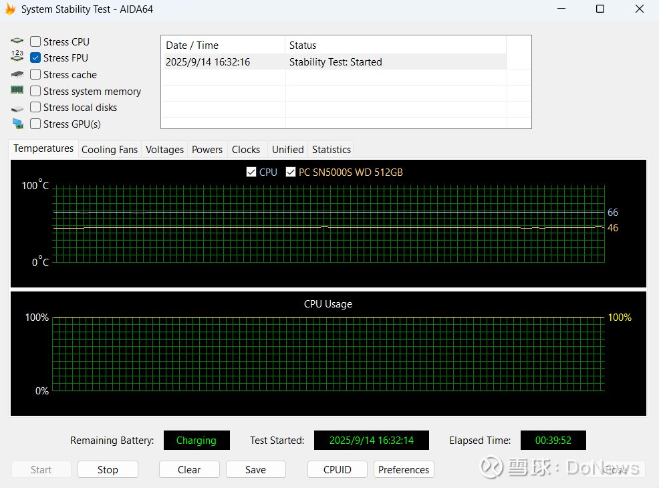Image resolution: width=659 pixels, height=488 pixels.
Task: Click the Save button
Action: [255, 469]
